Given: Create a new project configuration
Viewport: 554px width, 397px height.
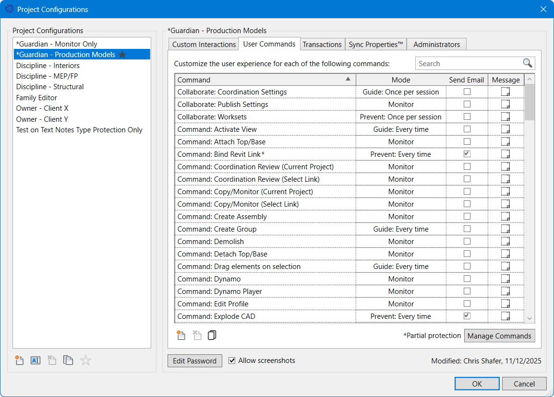Looking at the screenshot, I should pos(19,360).
